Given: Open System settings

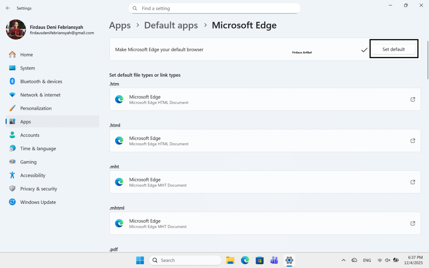Looking at the screenshot, I should pyautogui.click(x=52, y=68).
